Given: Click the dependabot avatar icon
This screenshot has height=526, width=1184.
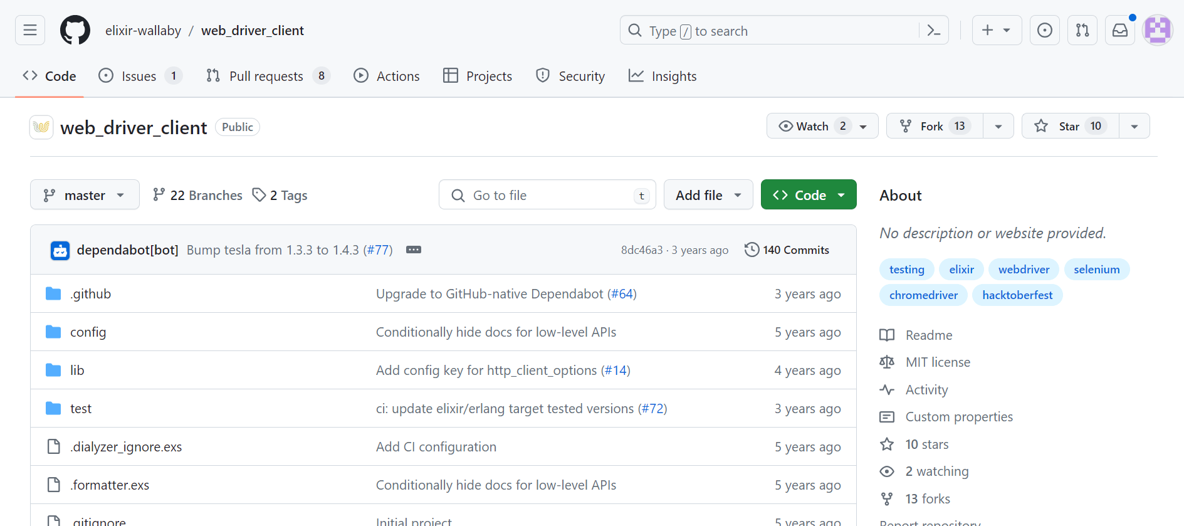Looking at the screenshot, I should tap(60, 250).
